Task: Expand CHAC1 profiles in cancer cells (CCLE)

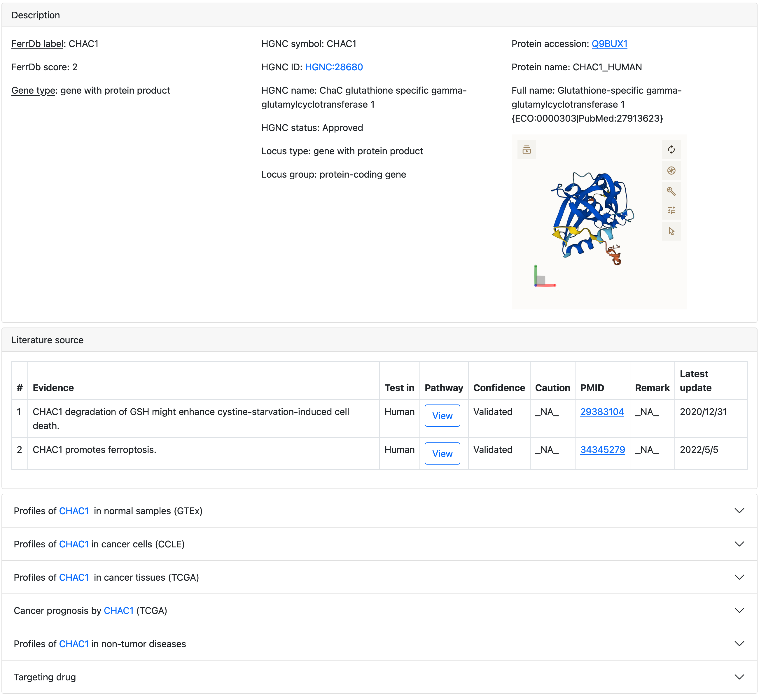Action: point(379,544)
